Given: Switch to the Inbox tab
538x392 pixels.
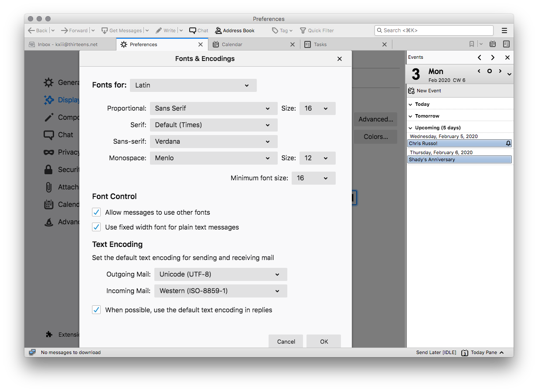Looking at the screenshot, I should pyautogui.click(x=70, y=44).
